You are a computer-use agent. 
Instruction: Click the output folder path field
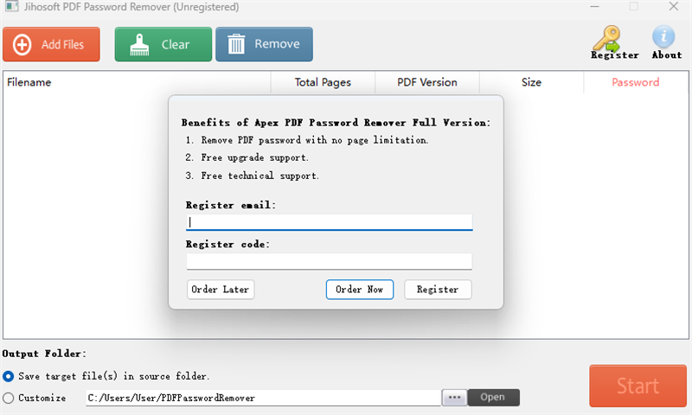[x=264, y=398]
